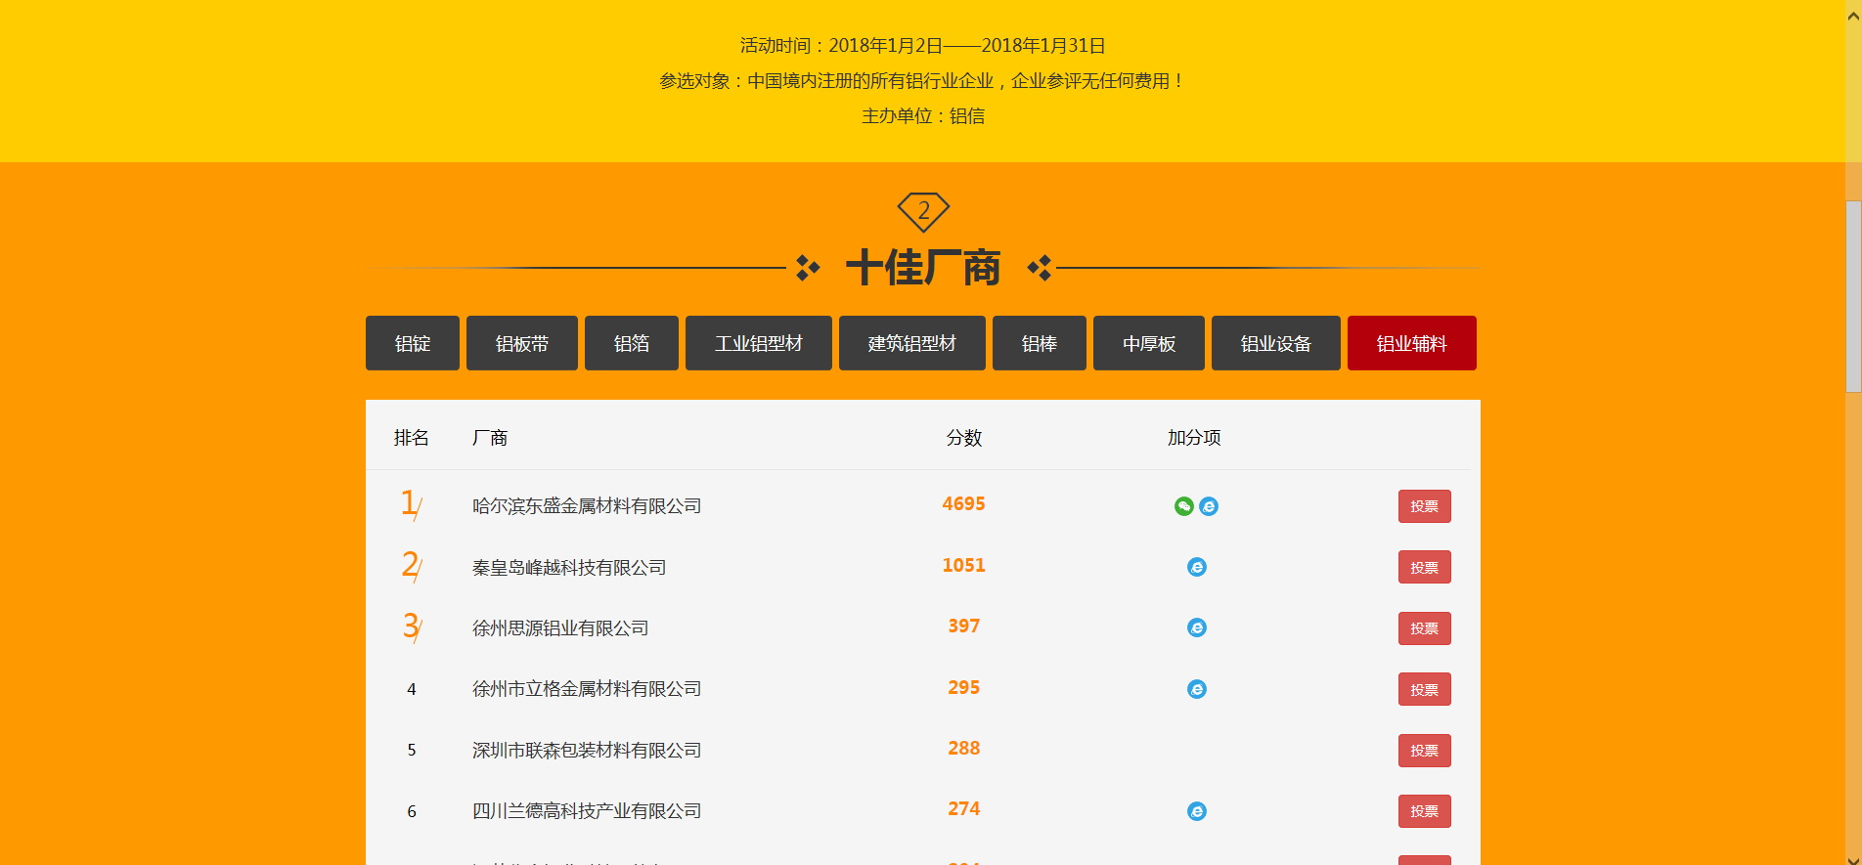Click the blue browser icon for 哈尔滨东盛金属材料
The image size is (1862, 865).
tap(1209, 506)
